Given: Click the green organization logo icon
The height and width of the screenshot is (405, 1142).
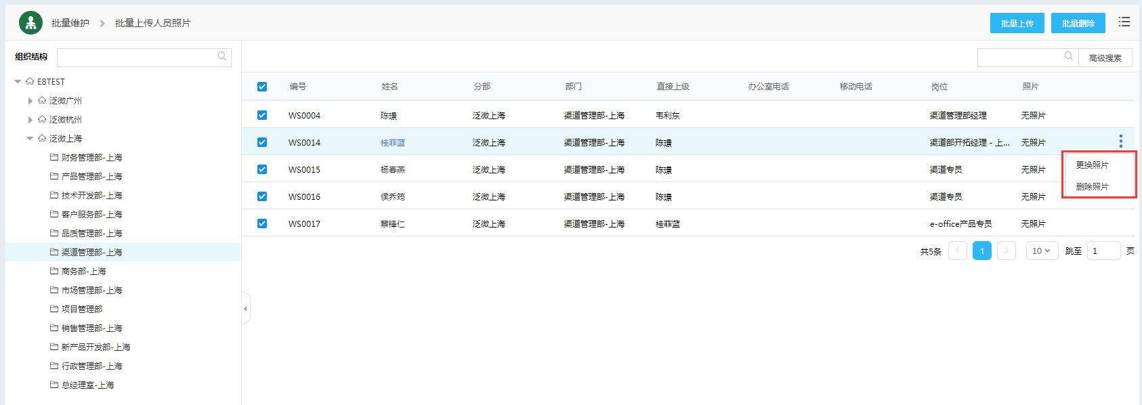Looking at the screenshot, I should point(30,23).
